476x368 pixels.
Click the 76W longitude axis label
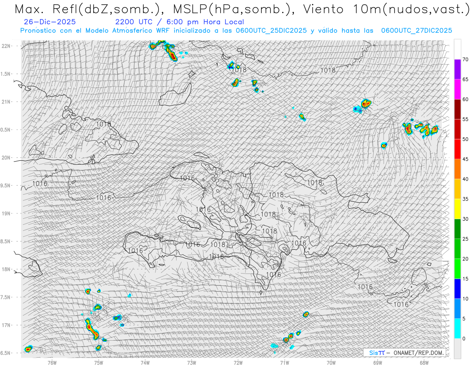coord(52,362)
